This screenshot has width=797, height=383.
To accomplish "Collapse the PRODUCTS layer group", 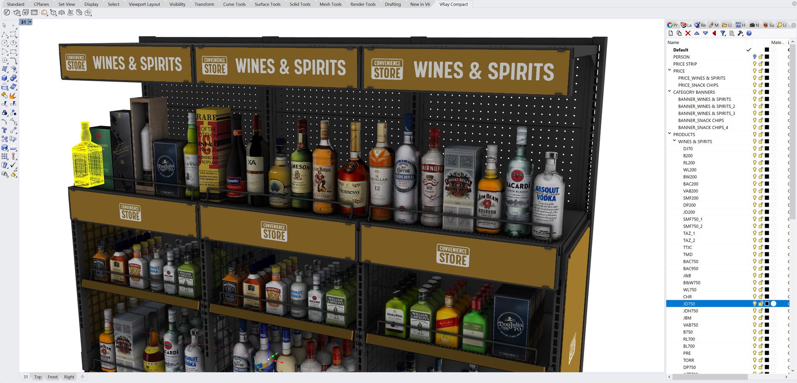I will pyautogui.click(x=670, y=134).
